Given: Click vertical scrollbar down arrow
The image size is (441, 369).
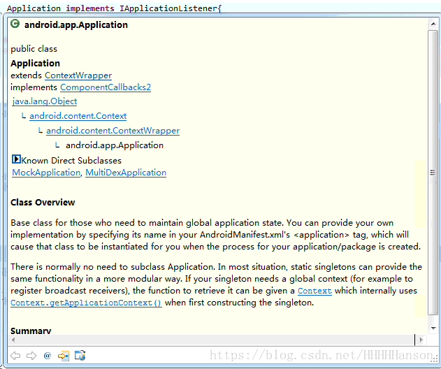Looking at the screenshot, I should pos(433,328).
